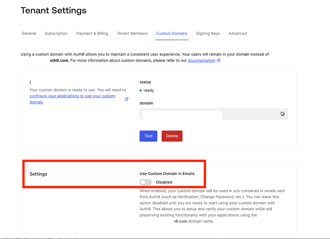Click the Use Custom Domain in Emails label

tap(167, 174)
